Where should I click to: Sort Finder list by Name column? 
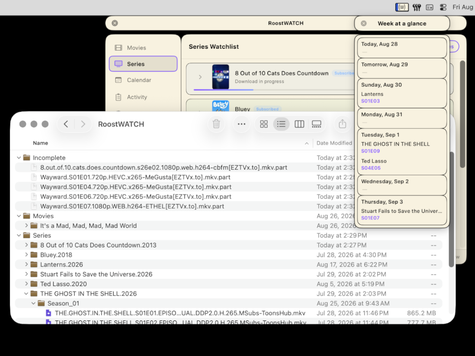(41, 143)
